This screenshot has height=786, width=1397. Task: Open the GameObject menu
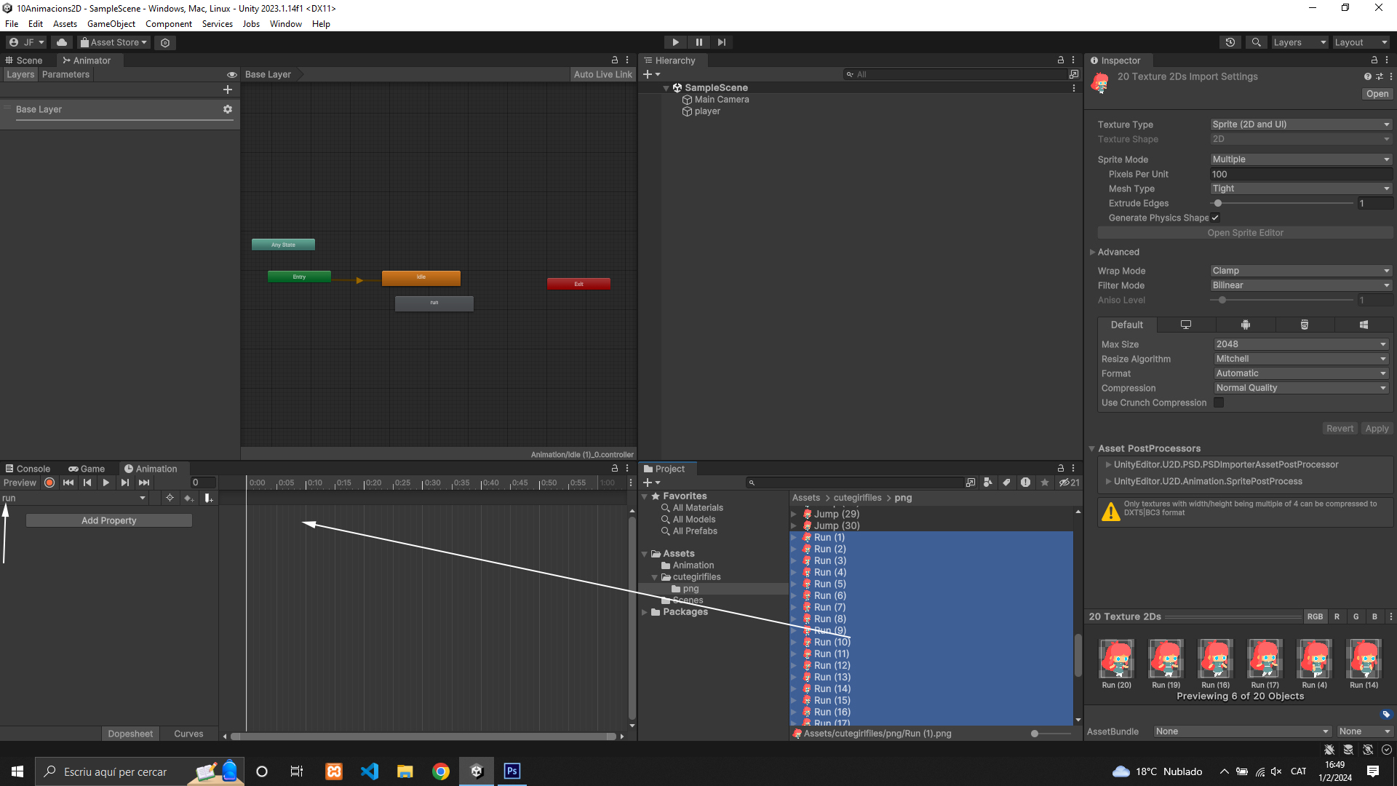tap(111, 24)
